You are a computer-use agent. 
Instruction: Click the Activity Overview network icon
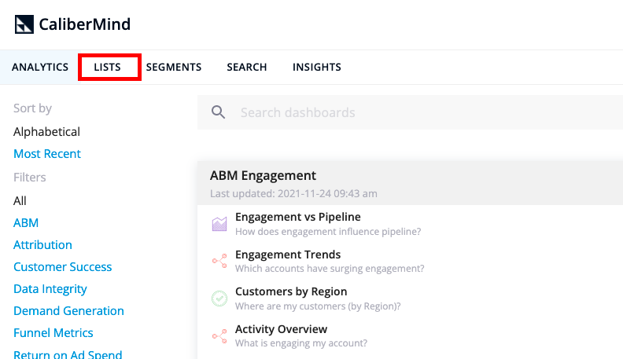[219, 336]
